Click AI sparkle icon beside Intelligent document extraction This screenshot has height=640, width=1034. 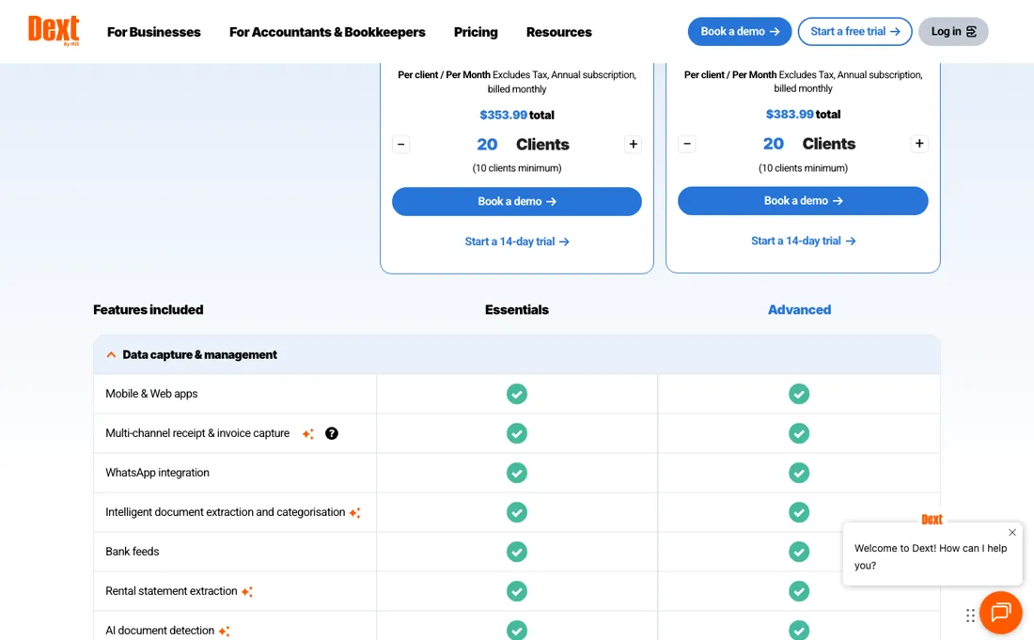click(x=354, y=513)
